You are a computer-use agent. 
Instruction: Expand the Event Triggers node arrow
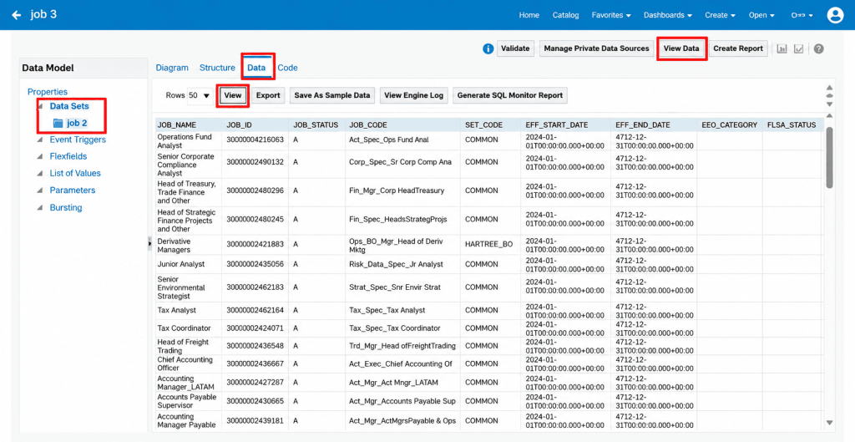[x=39, y=140]
